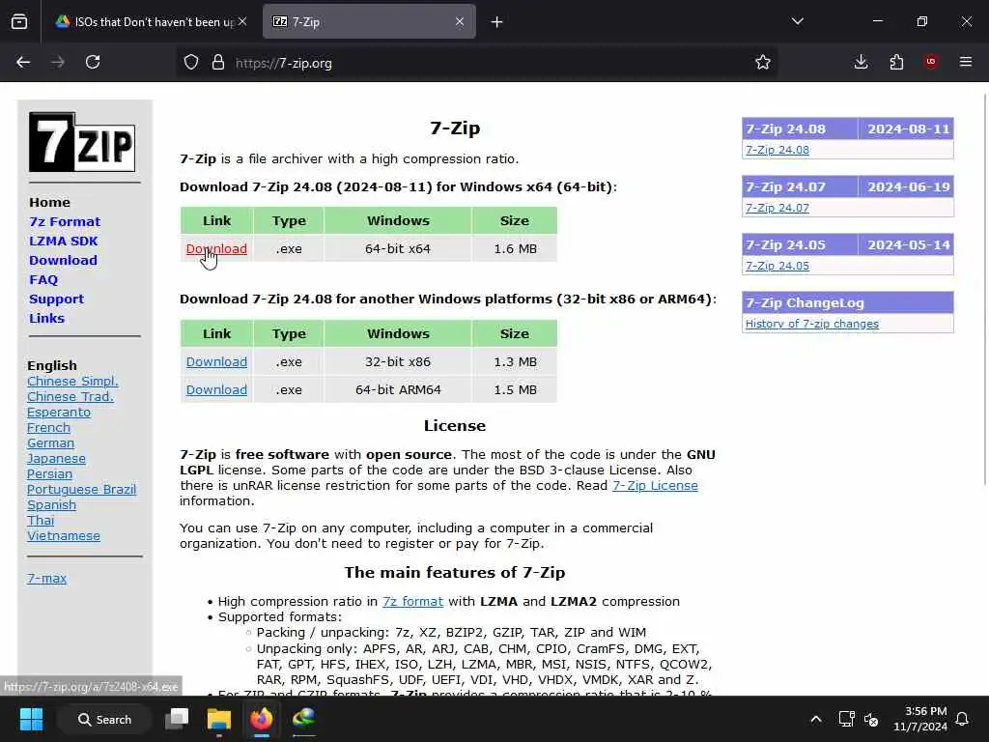Screen dimensions: 989x742
Task: Read the 7-Zip License link
Action: click(655, 486)
